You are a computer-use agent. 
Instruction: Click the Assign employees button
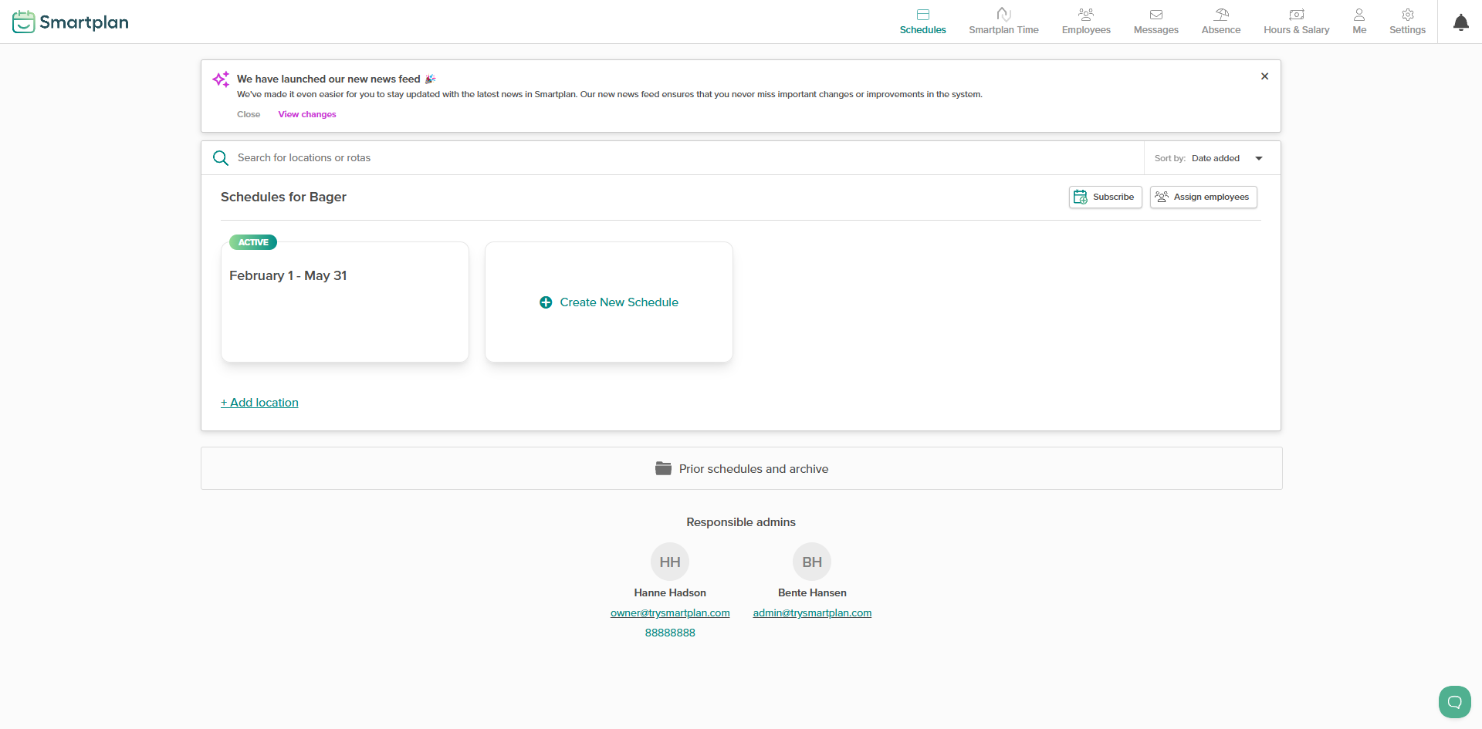coord(1203,197)
